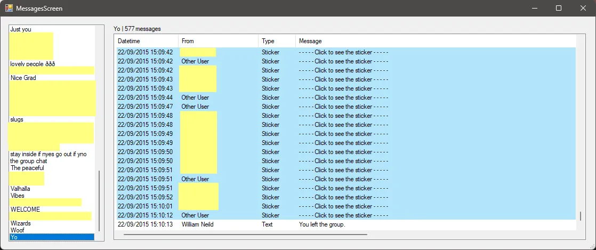Maximize the MessagesScreen window
The image size is (596, 250).
(559, 8)
